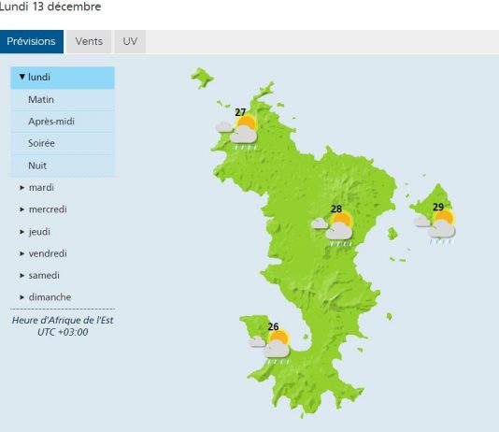The width and height of the screenshot is (499, 432).
Task: Show the Matin forecast
Action: click(x=63, y=100)
